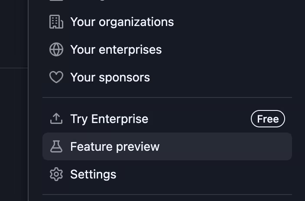
Task: Click the upload arrow icon for Try Enterprise
Action: point(56,119)
